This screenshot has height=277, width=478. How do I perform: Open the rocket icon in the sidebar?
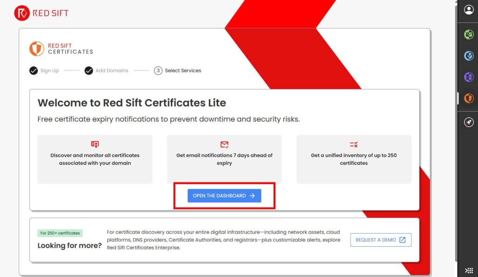[469, 122]
